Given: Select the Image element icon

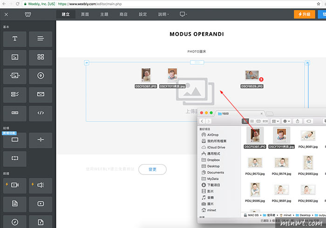Looking at the screenshot, I should tap(15, 57).
